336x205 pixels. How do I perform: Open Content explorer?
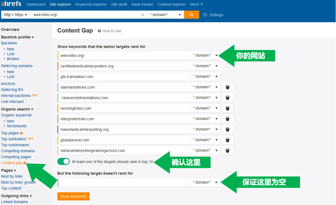click(172, 4)
